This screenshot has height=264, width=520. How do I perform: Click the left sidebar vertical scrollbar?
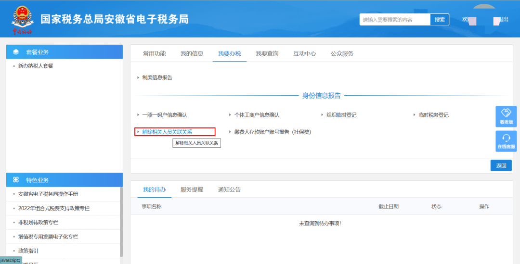coord(121,221)
